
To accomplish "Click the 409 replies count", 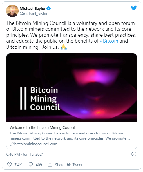I will (39, 165).
